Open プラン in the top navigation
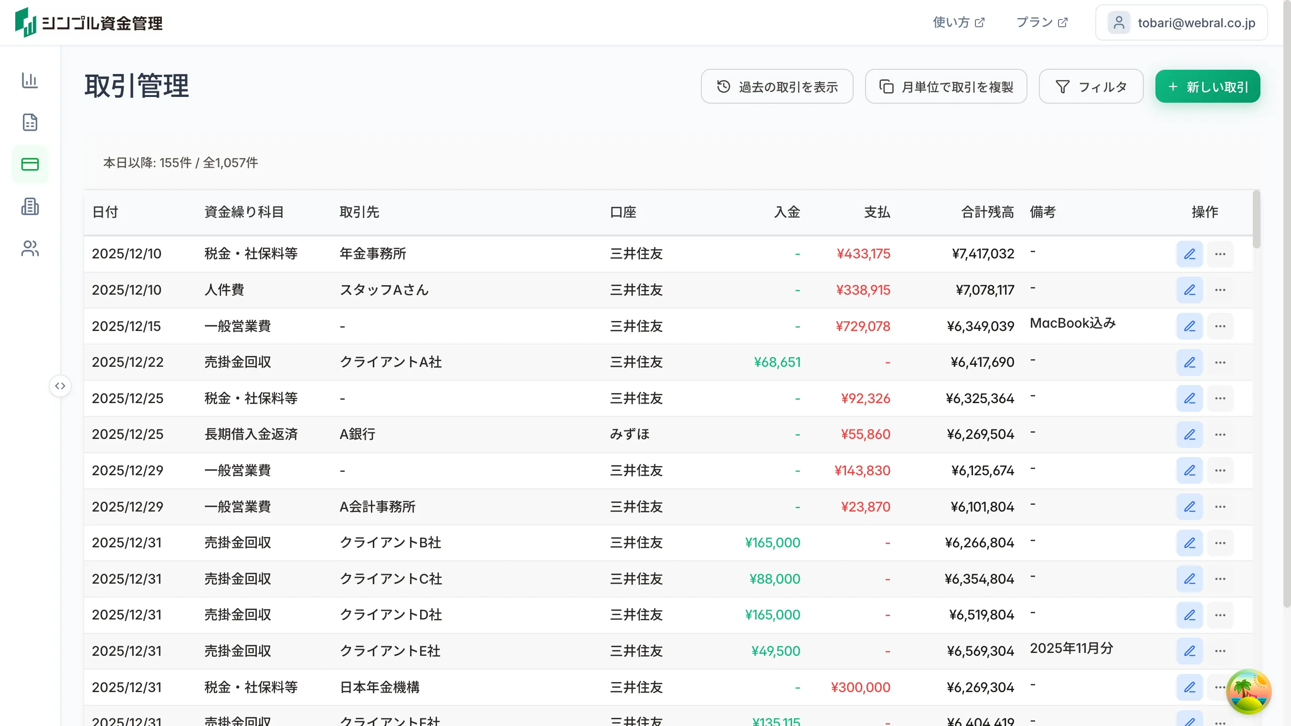Screen dimensions: 1291x726 (x=1041, y=22)
